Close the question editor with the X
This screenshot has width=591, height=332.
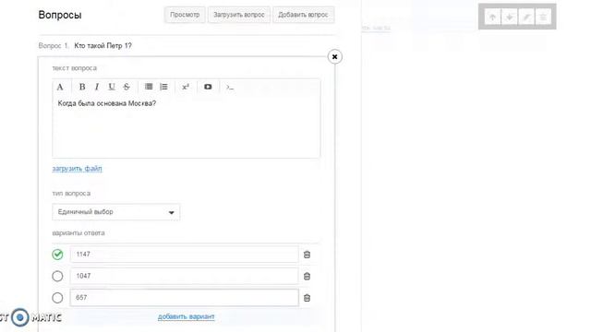point(334,57)
